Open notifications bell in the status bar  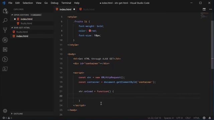click(210, 118)
